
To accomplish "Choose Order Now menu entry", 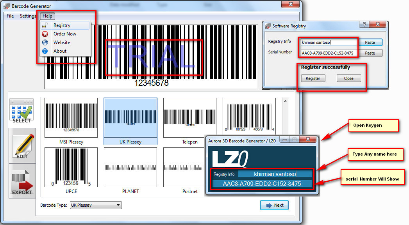I will click(x=65, y=34).
